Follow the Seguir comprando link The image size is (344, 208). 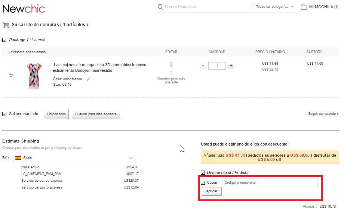coord(323,114)
